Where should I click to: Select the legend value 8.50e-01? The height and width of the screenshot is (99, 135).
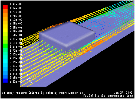16,35
